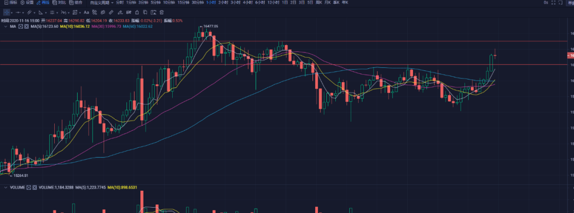Switch to 年K yearly candles
Screen dimensions: 574x213
click(345, 2)
